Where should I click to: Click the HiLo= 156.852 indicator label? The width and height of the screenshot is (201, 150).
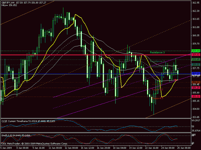tap(9, 5)
